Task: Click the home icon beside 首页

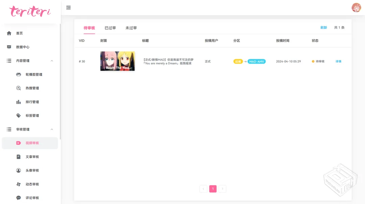Action: (x=9, y=33)
